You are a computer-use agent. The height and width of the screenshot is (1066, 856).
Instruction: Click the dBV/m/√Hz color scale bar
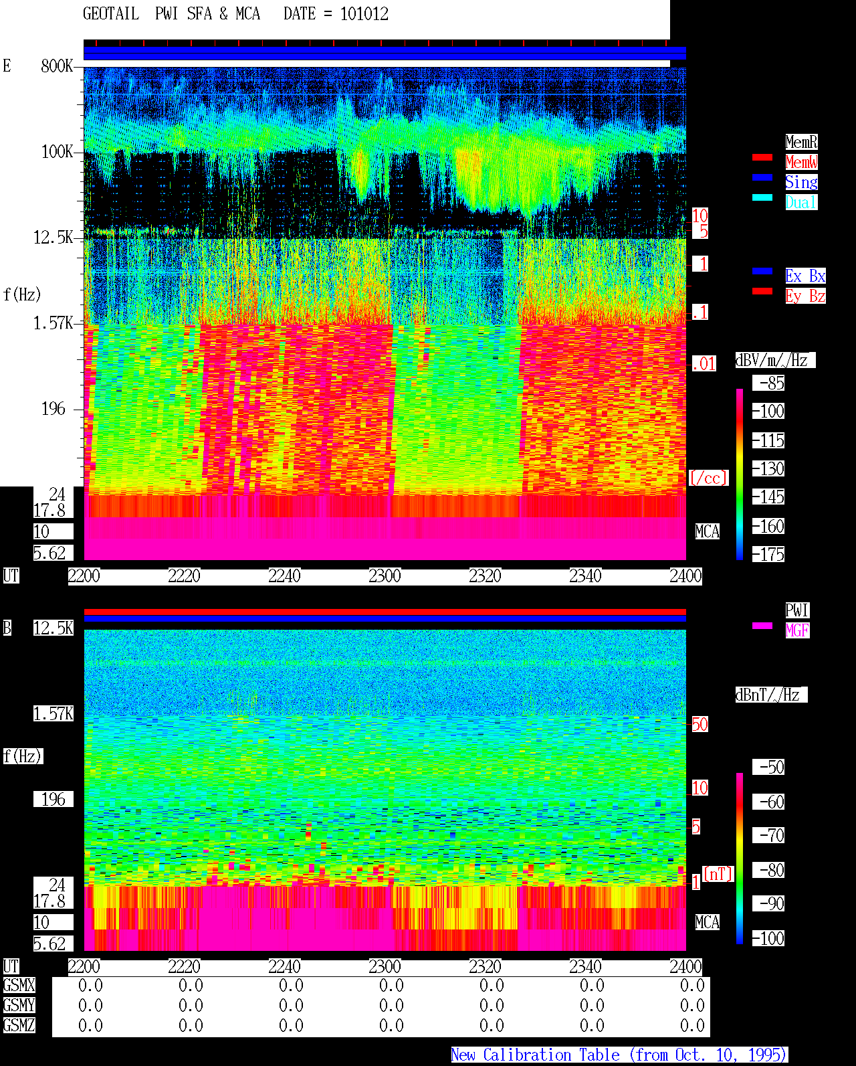(x=740, y=474)
